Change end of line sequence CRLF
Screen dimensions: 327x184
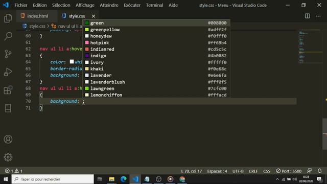click(x=253, y=171)
